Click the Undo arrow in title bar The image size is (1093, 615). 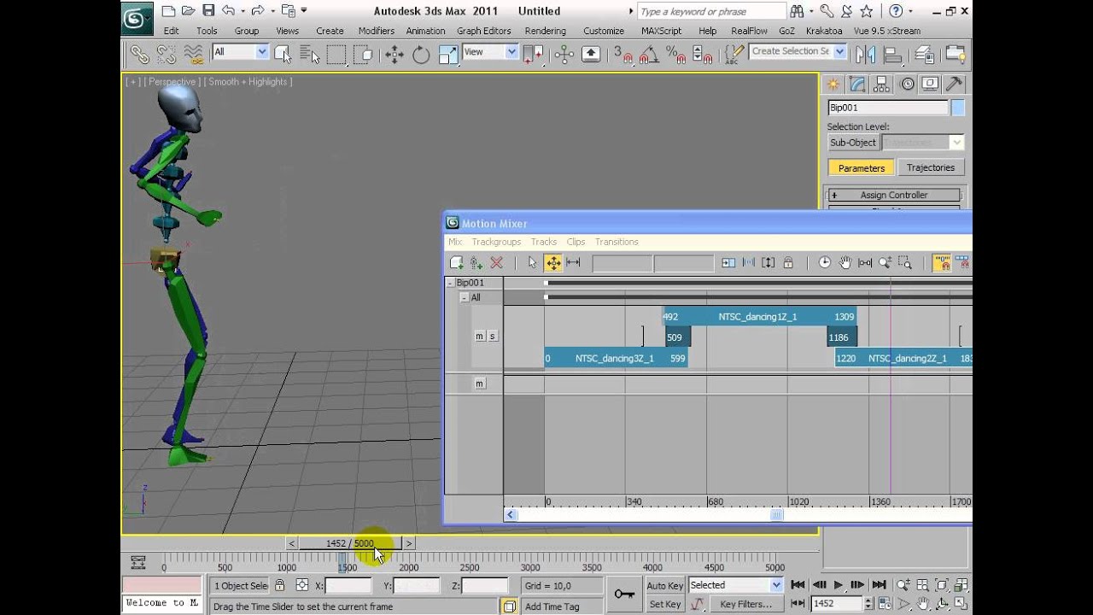[228, 11]
